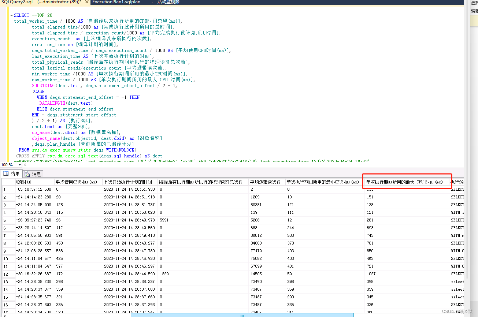
Task: Select the 结果 tab
Action: click(15, 174)
